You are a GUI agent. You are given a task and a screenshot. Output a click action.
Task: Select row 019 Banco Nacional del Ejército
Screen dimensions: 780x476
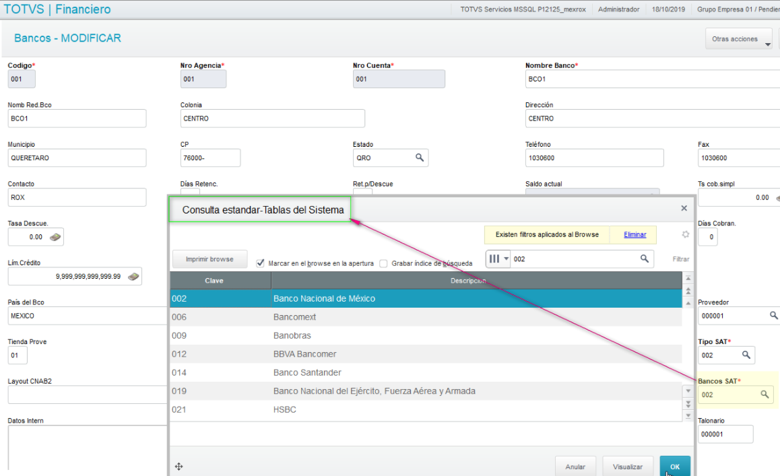pos(426,391)
